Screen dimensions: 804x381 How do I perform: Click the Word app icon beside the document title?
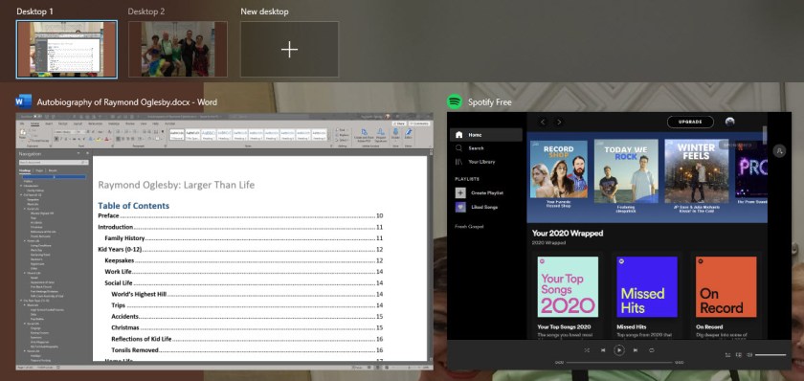(24, 102)
